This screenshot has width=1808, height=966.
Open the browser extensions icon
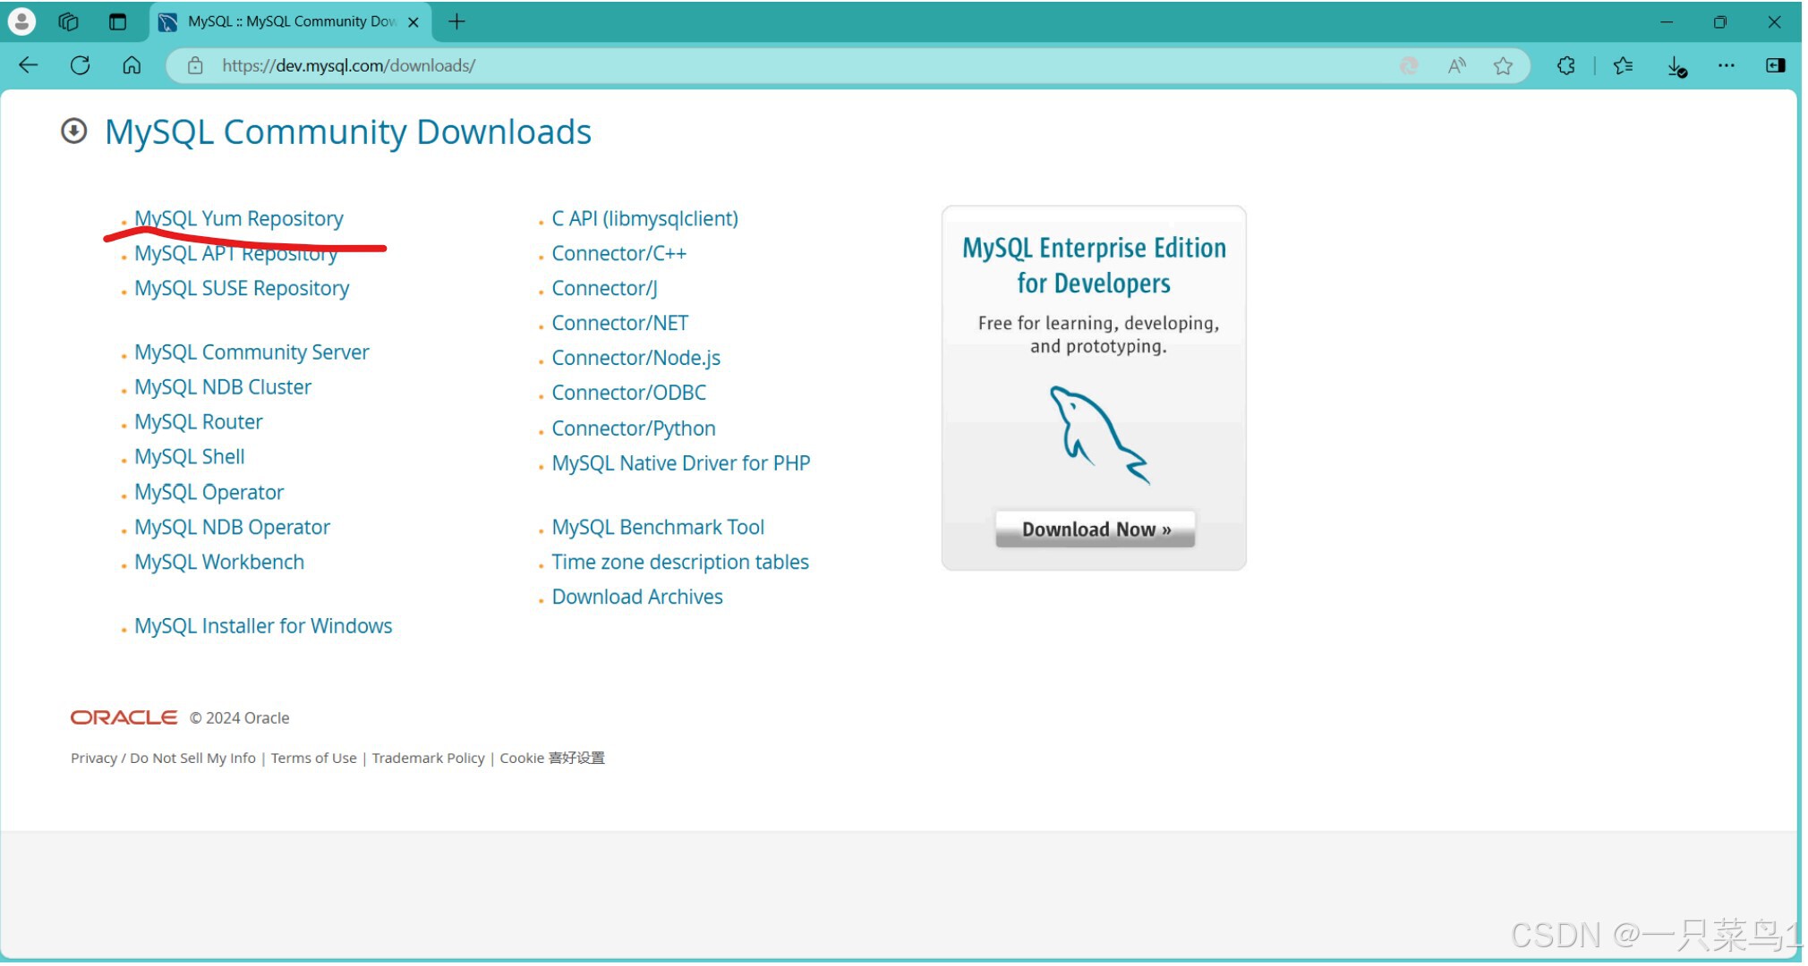coord(1566,65)
